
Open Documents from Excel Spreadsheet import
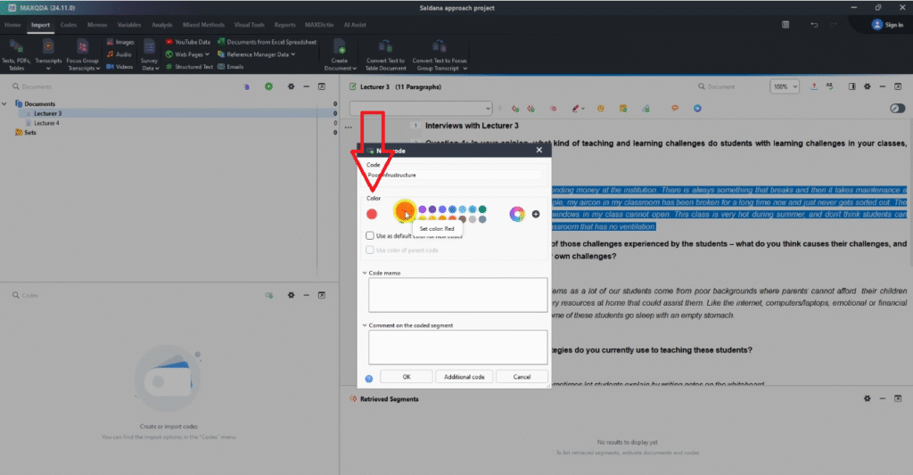pyautogui.click(x=221, y=42)
